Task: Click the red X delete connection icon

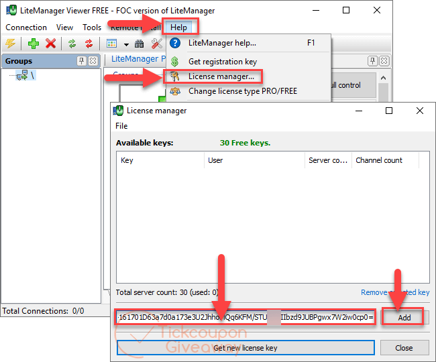Action: click(50, 44)
